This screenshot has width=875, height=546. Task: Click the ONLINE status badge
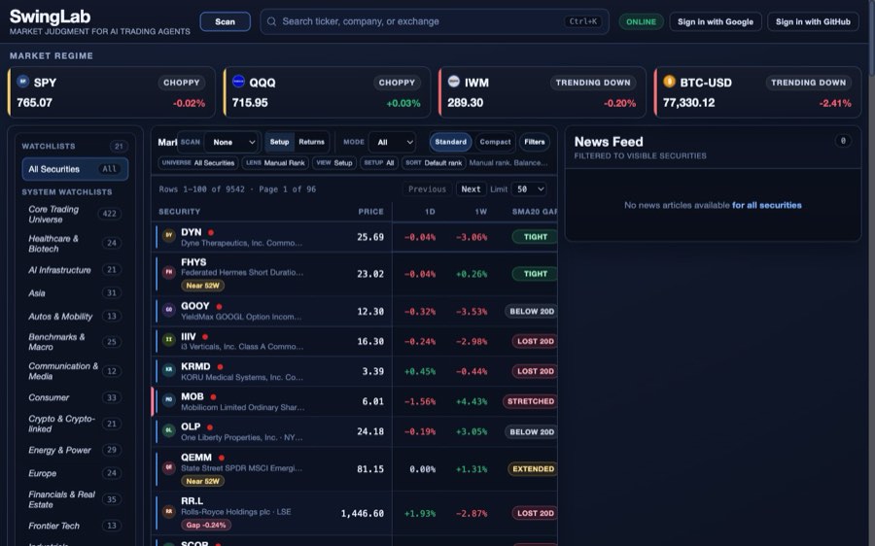[641, 21]
